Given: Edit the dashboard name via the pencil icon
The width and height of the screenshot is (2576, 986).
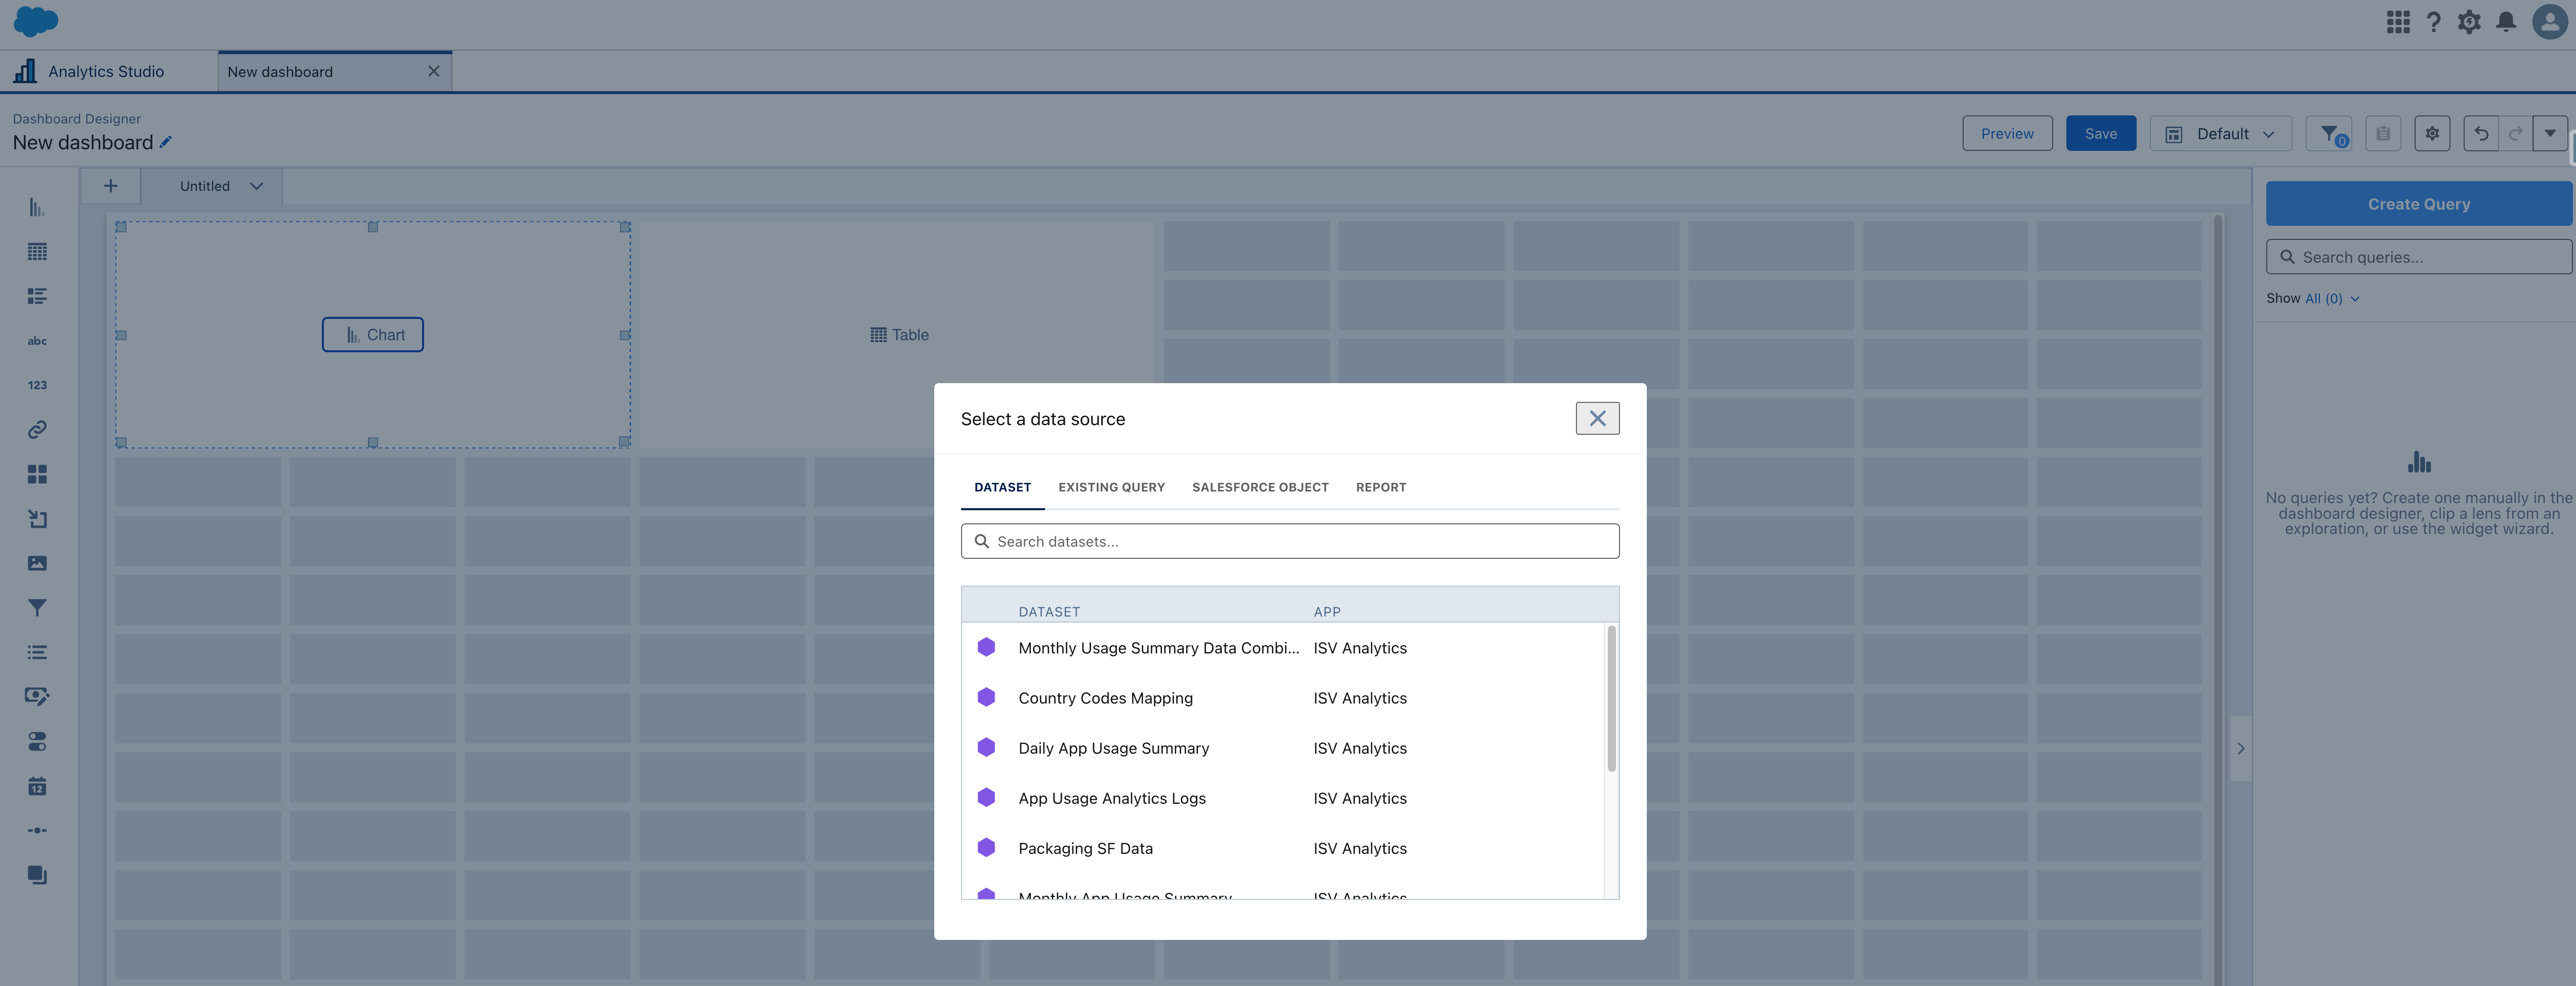Looking at the screenshot, I should tap(166, 142).
